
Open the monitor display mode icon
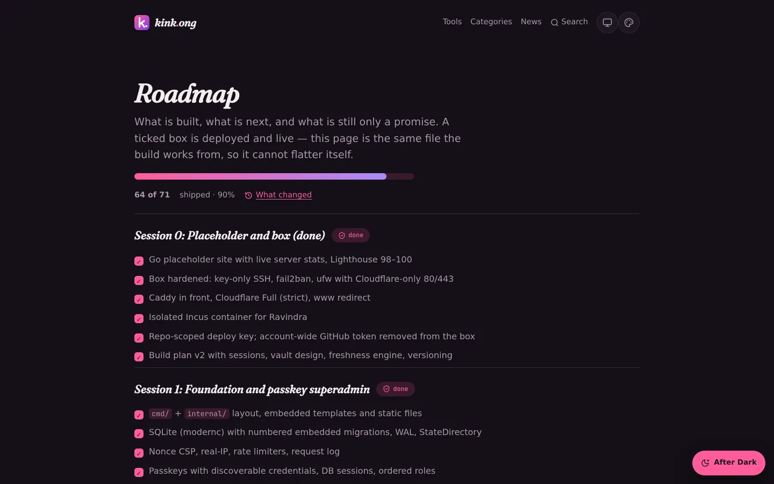click(x=607, y=23)
